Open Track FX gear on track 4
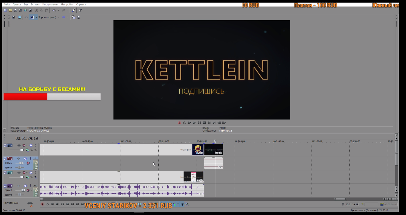Screen dimensions: 406x215 (28, 190)
